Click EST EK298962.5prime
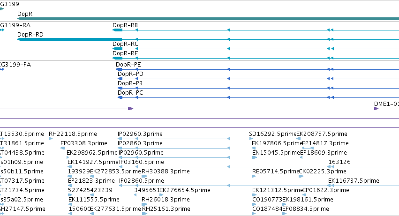The image size is (399, 216). 92,153
